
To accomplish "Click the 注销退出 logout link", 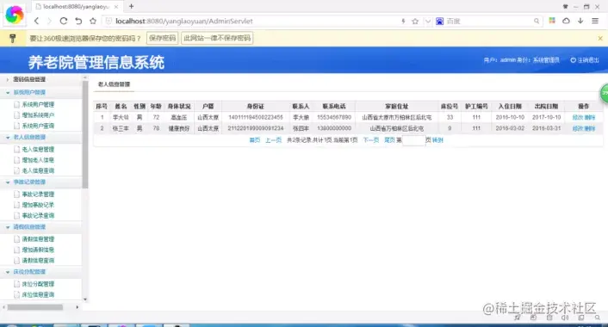I will pyautogui.click(x=585, y=60).
